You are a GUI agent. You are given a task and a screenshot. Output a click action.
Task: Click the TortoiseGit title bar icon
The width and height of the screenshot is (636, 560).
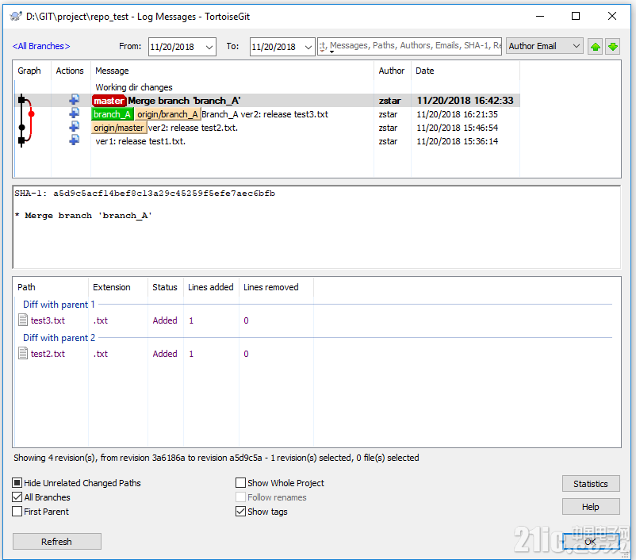tap(16, 16)
